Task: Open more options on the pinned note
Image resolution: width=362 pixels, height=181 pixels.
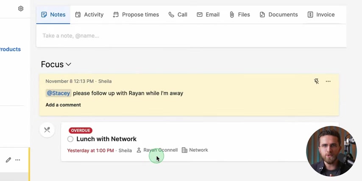Action: (x=328, y=81)
